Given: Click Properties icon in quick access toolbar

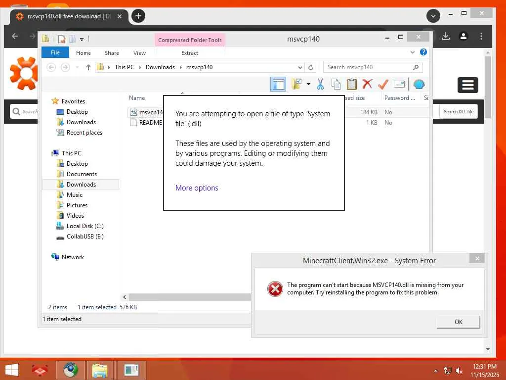Looking at the screenshot, I should point(62,39).
